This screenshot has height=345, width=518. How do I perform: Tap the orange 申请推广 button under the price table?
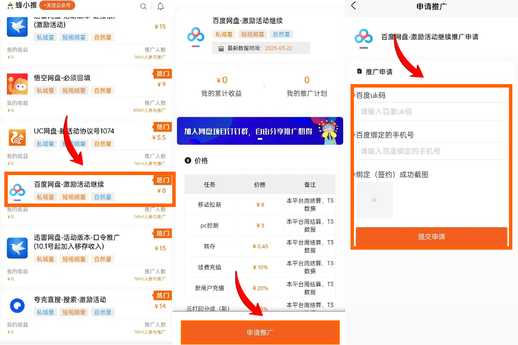coord(260,332)
